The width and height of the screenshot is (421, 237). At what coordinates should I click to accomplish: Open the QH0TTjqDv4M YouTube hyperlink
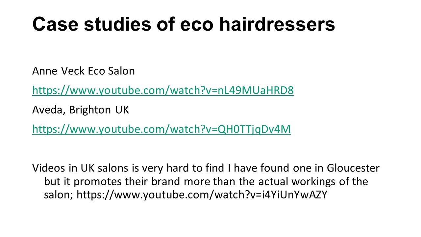(x=161, y=129)
